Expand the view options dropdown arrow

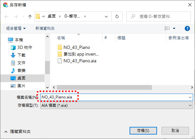(x=174, y=28)
